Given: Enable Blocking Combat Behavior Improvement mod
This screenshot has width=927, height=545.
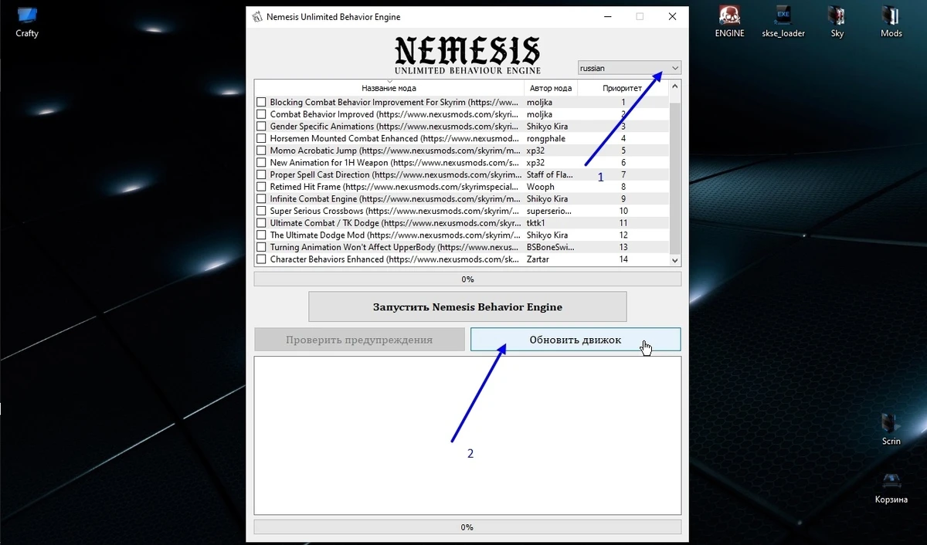Looking at the screenshot, I should 261,102.
